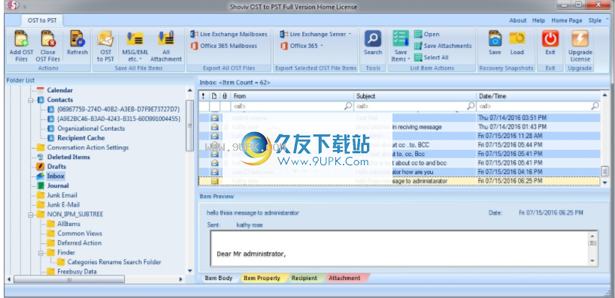615x298 pixels.
Task: Click the Office 365 Mailboxes button
Action: click(x=223, y=46)
